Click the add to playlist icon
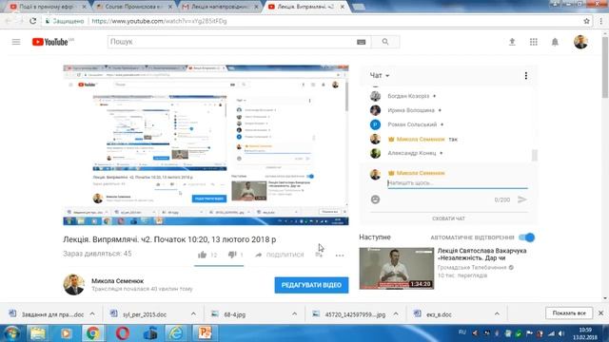This screenshot has width=609, height=342. pyautogui.click(x=319, y=255)
